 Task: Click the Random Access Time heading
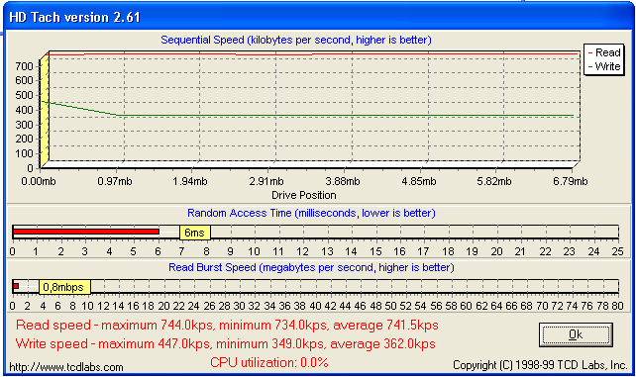(x=311, y=213)
